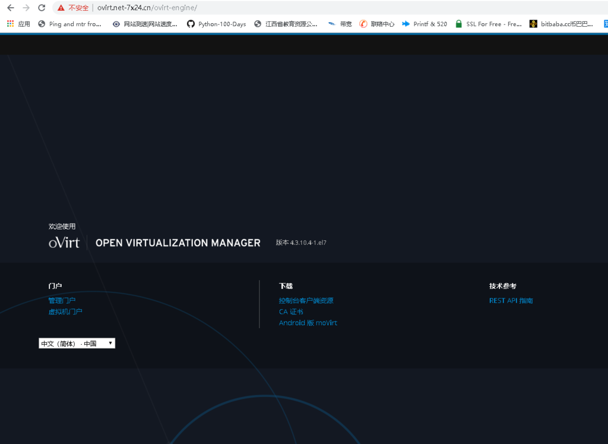The width and height of the screenshot is (608, 444).
Task: Open the SSL For Free bookmark
Action: (x=488, y=24)
